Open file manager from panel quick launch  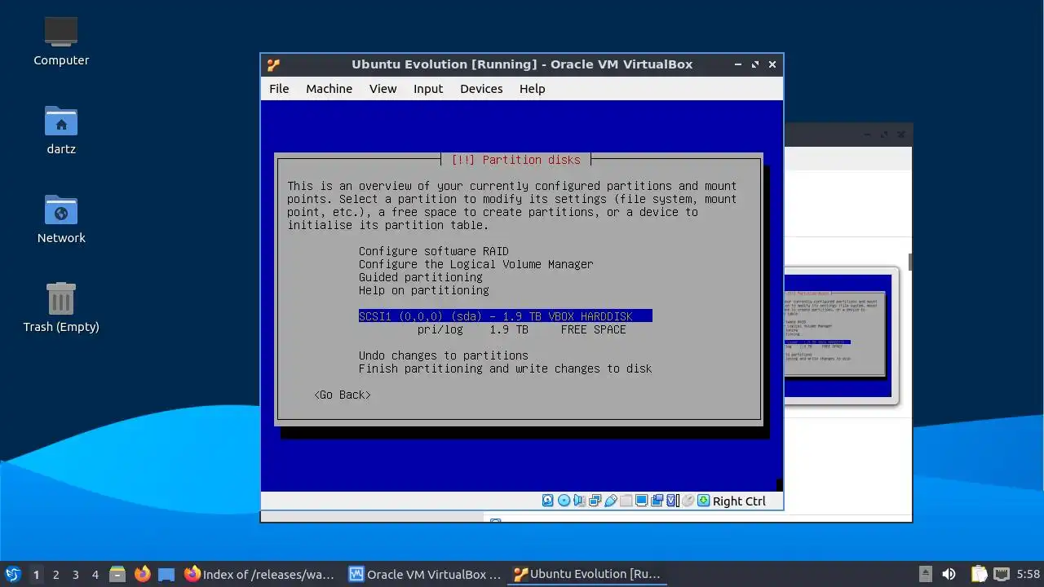[117, 574]
